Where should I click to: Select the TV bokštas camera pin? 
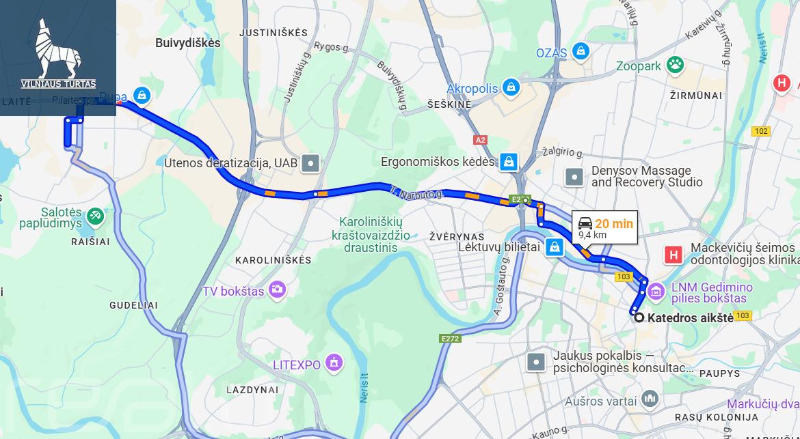[278, 290]
